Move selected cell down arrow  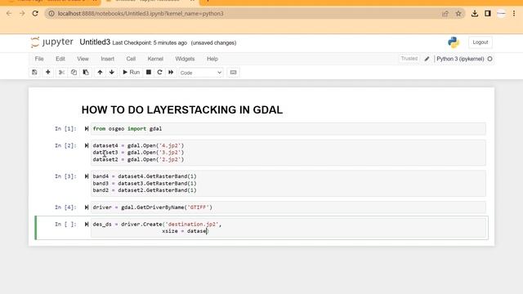(x=112, y=73)
